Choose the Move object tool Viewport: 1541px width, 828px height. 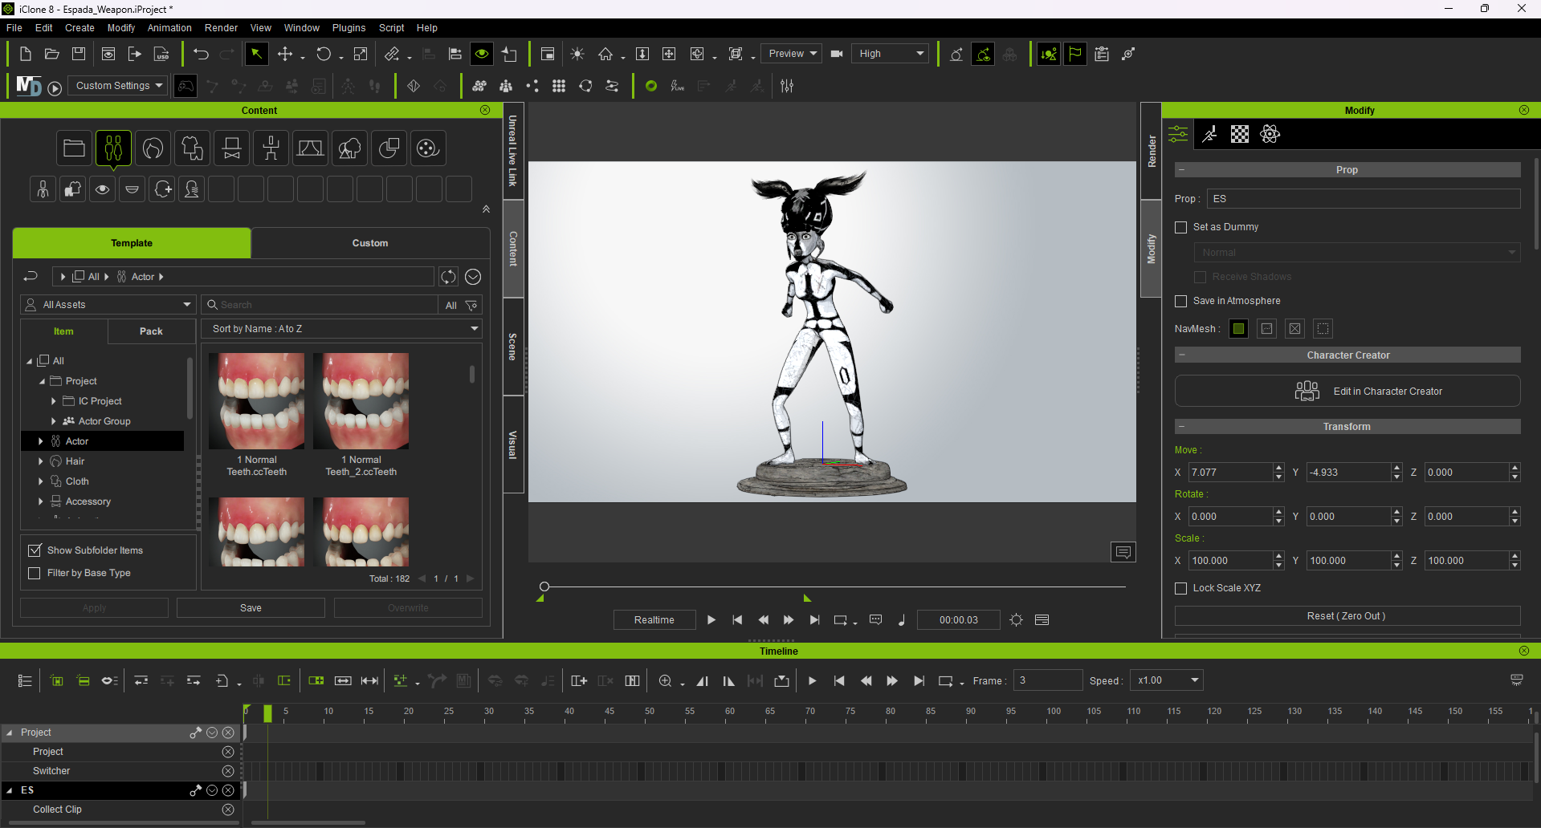[284, 54]
